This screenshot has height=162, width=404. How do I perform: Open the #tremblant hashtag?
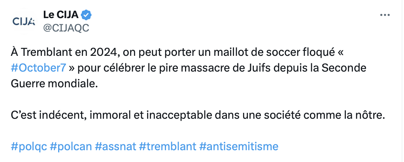click(168, 146)
